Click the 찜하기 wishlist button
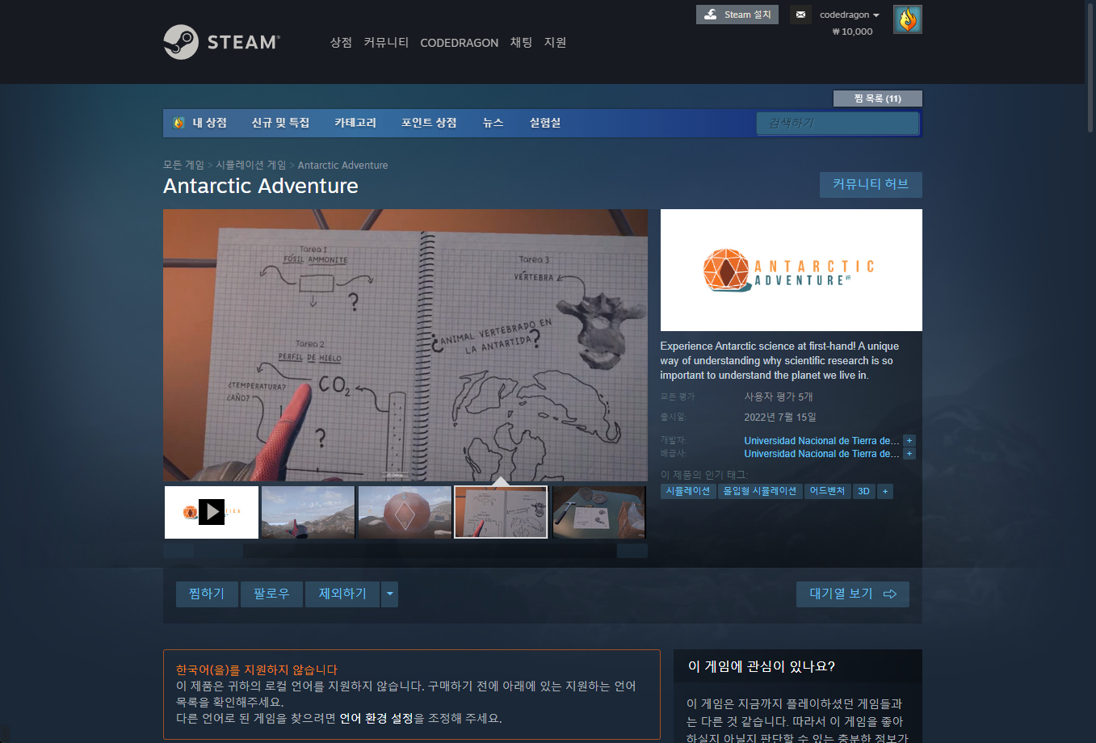Image resolution: width=1096 pixels, height=743 pixels. pos(207,594)
